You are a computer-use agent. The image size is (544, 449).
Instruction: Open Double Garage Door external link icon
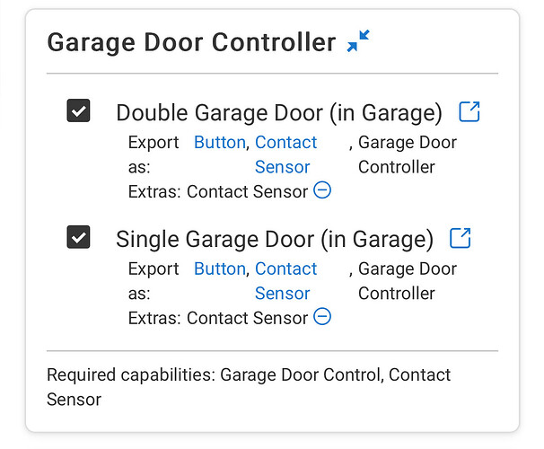(469, 111)
